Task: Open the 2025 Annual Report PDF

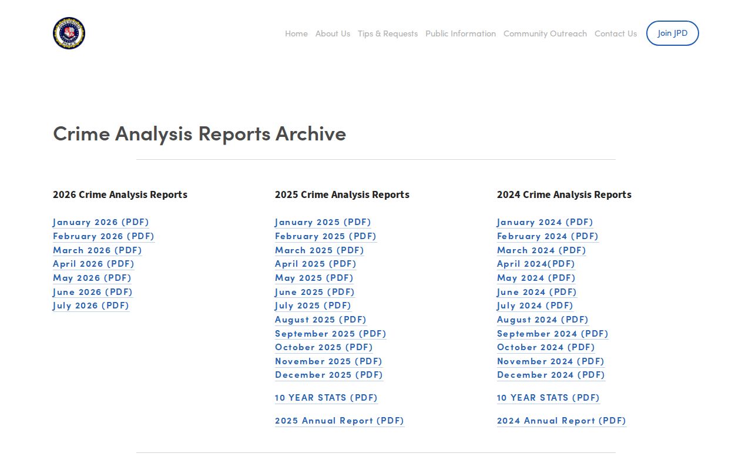Action: pos(340,421)
